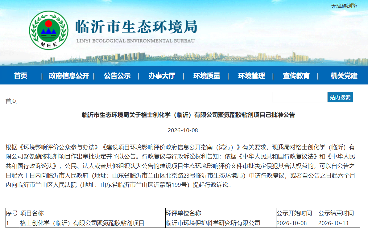
Task: Click the 序号 column header
Action: 13,213
